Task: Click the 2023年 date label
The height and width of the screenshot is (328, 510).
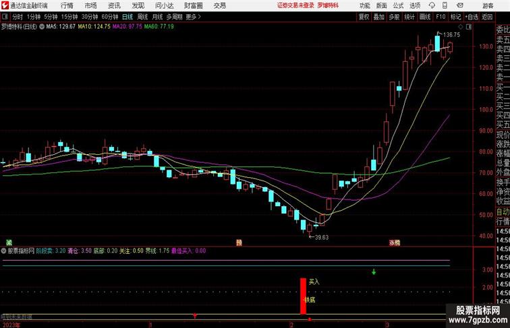Action: [10, 325]
